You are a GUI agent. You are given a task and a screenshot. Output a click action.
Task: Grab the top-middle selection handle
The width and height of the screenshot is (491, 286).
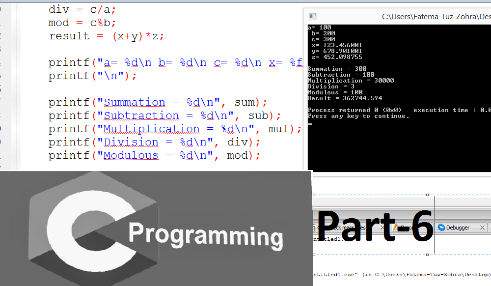pos(427,195)
